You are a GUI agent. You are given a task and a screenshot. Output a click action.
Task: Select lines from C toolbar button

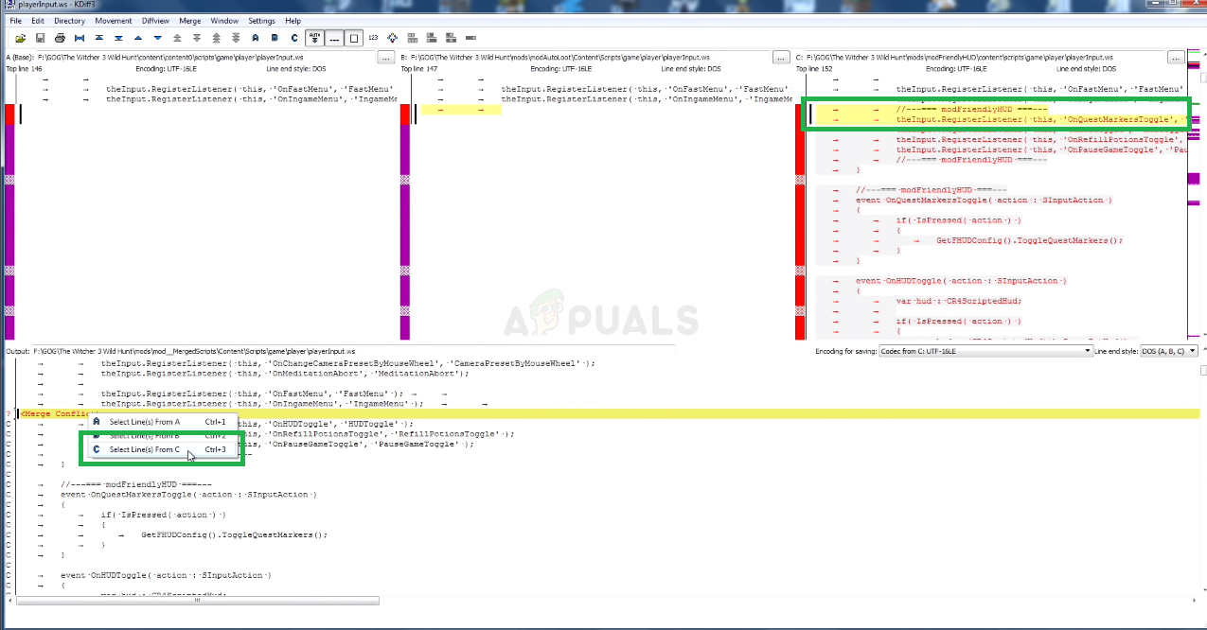click(294, 38)
